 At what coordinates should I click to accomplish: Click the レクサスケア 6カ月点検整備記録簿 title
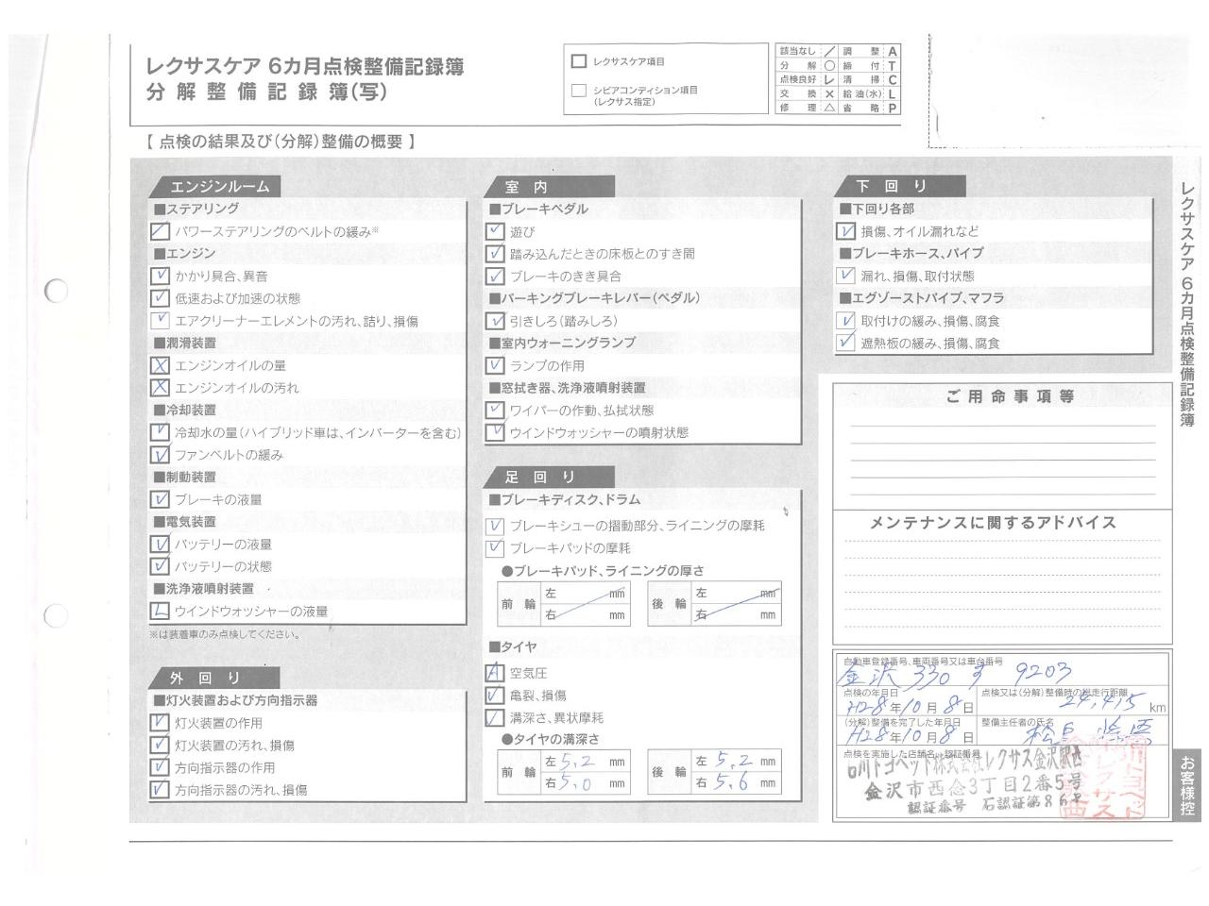coord(304,67)
